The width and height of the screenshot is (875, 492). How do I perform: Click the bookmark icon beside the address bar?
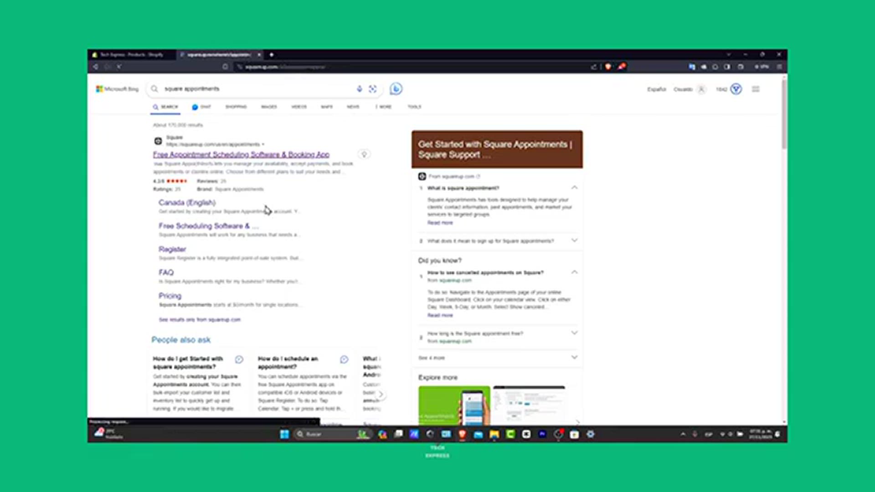225,67
